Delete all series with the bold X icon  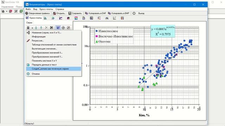pyautogui.click(x=52, y=28)
